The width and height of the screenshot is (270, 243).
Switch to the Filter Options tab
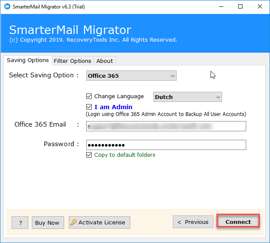73,61
